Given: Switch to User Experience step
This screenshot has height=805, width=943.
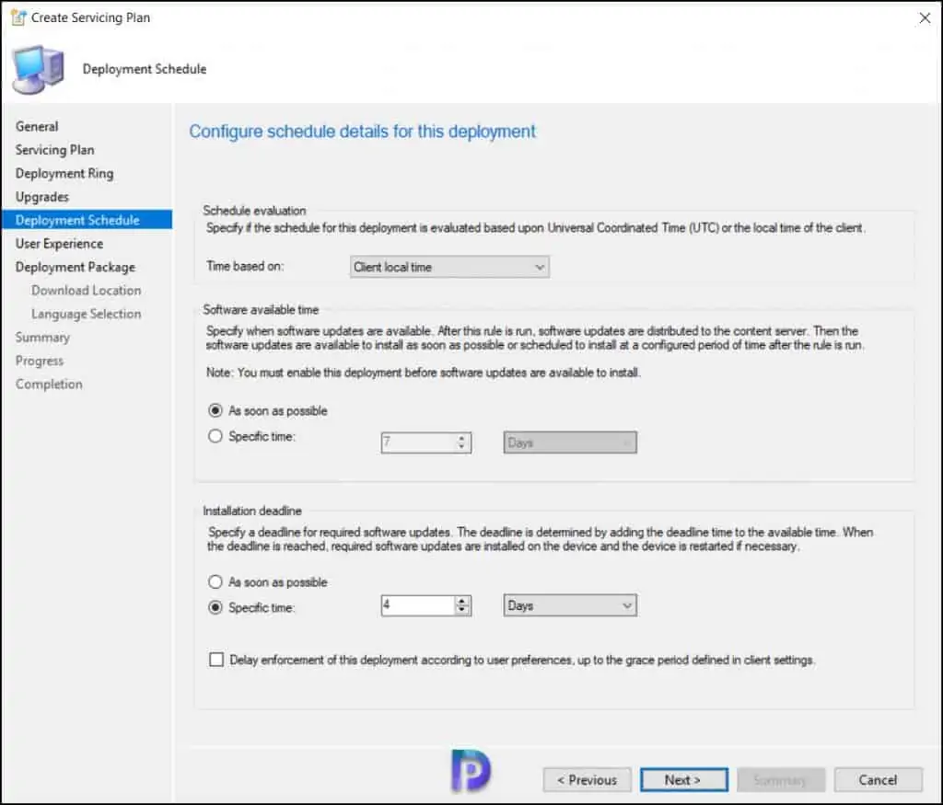Looking at the screenshot, I should (x=60, y=243).
